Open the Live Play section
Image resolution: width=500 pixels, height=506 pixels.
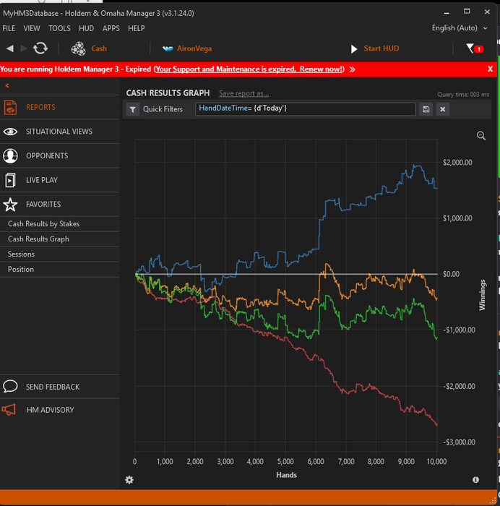(41, 180)
